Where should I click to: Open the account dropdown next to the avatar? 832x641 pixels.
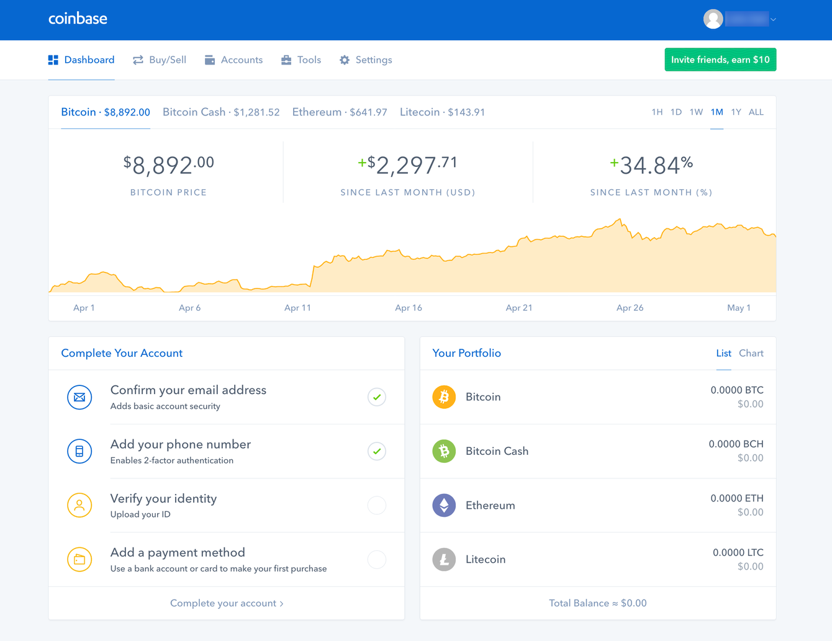(772, 19)
